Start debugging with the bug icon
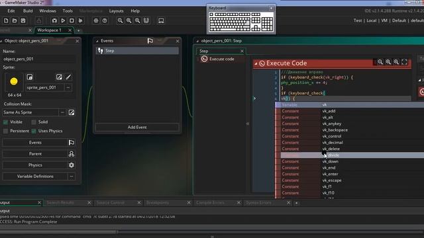This screenshot has width=424, height=238. tap(54, 20)
